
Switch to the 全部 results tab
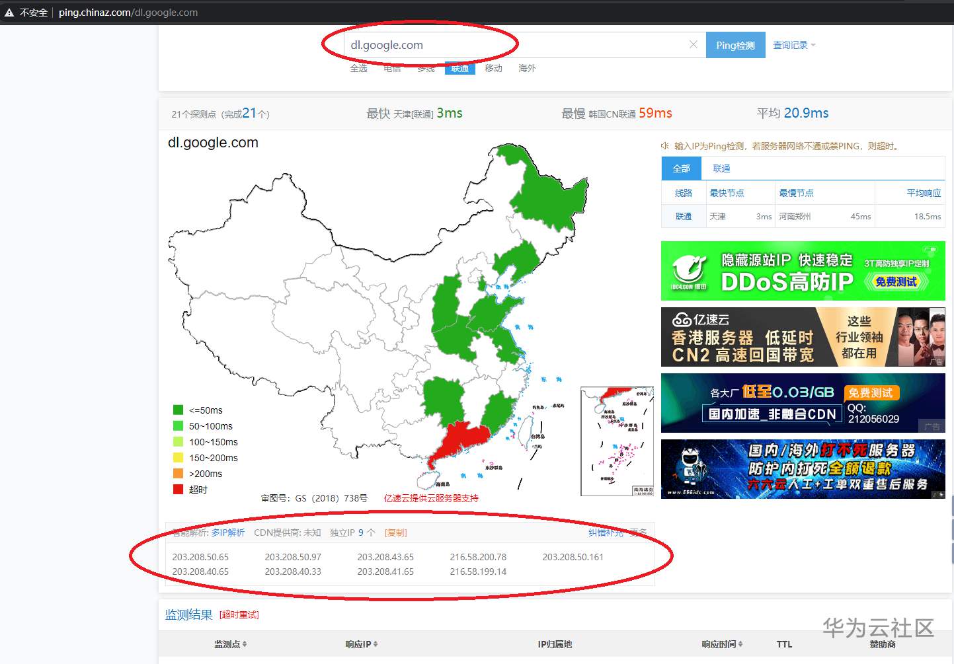point(680,168)
